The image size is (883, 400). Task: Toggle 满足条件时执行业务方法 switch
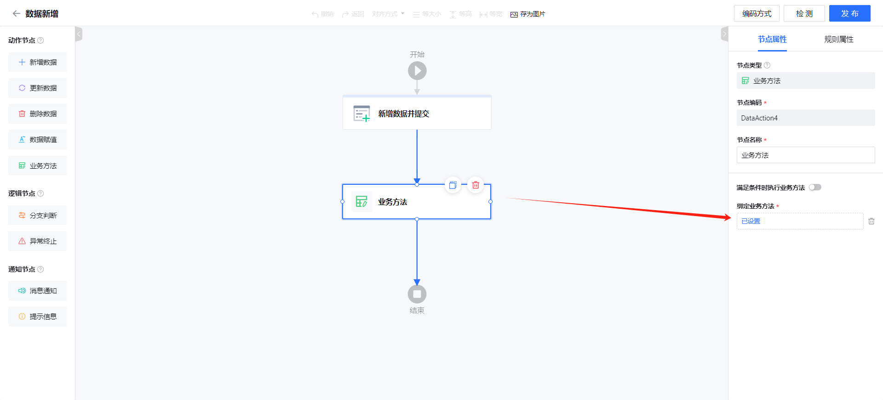(x=815, y=187)
